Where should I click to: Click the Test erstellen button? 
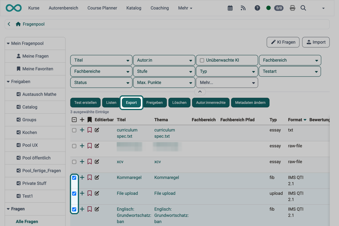(x=85, y=102)
